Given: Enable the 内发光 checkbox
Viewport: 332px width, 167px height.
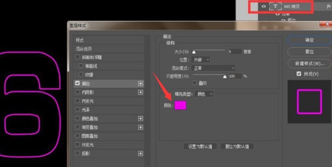Looking at the screenshot, I should point(77,101).
